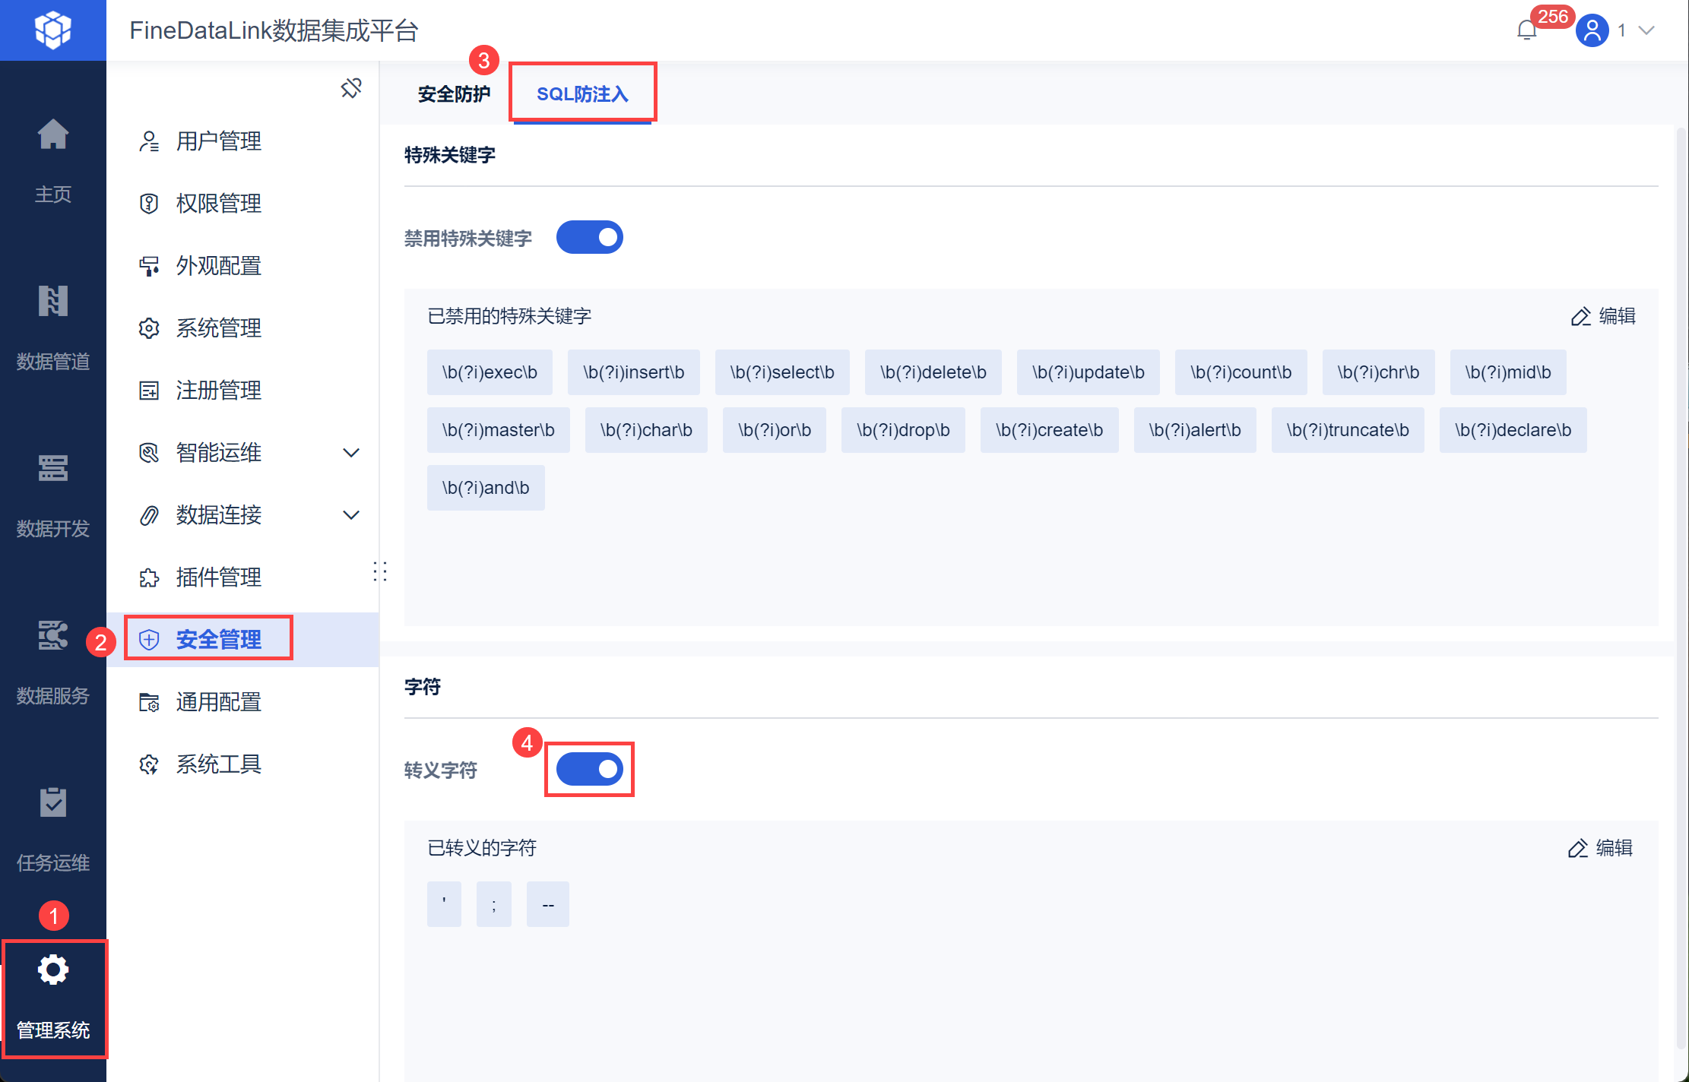Click the notification bell icon

(1526, 30)
